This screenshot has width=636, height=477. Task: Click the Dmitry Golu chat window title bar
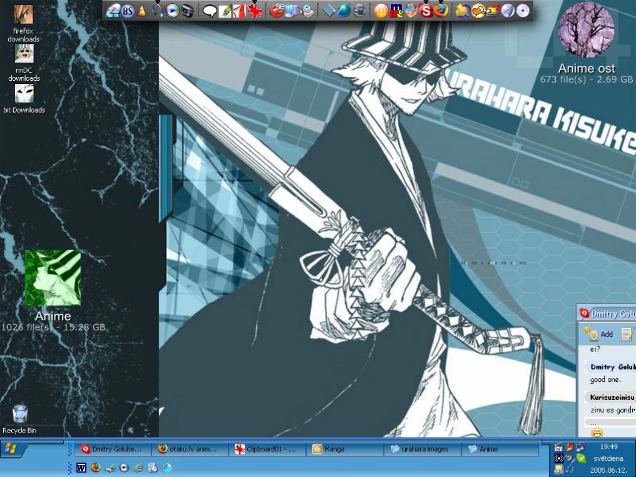point(607,314)
